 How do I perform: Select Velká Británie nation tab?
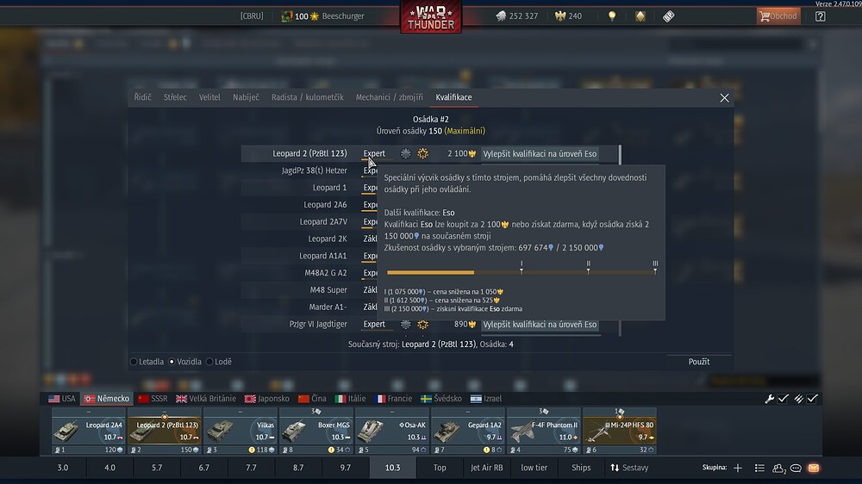(x=206, y=399)
